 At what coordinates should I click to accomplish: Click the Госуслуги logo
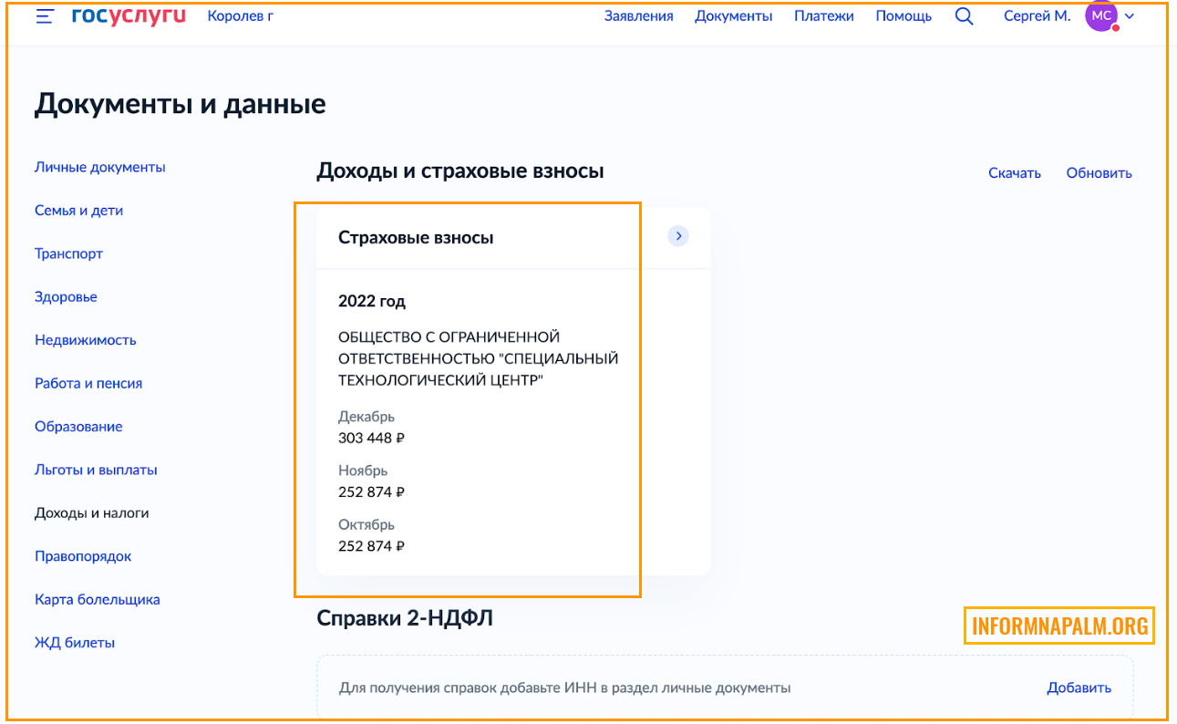tap(129, 16)
